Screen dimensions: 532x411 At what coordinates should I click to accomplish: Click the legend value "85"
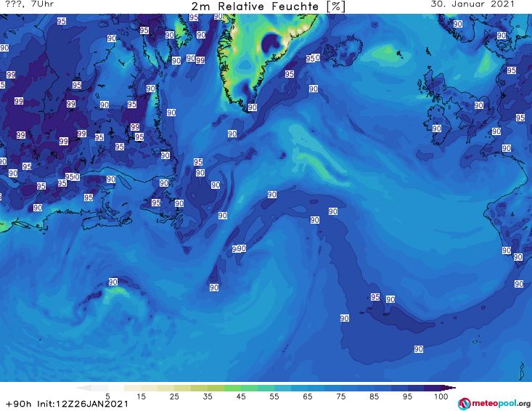[x=375, y=396]
